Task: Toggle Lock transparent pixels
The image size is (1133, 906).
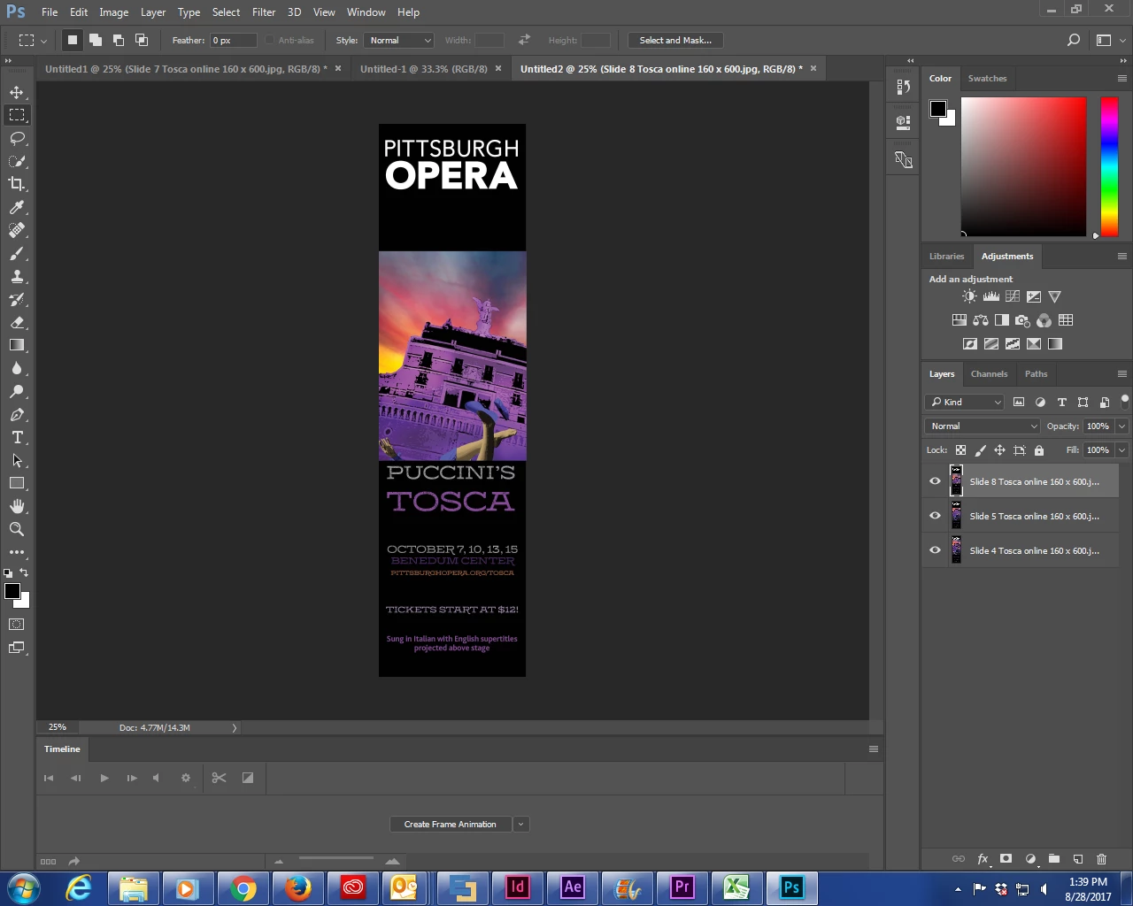Action: point(960,450)
